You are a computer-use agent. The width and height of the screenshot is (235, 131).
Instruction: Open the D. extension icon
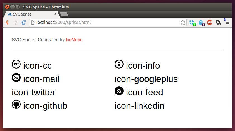point(219,22)
